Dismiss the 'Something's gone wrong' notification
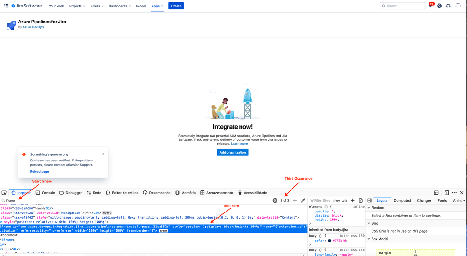Image resolution: width=467 pixels, height=256 pixels. (x=103, y=154)
